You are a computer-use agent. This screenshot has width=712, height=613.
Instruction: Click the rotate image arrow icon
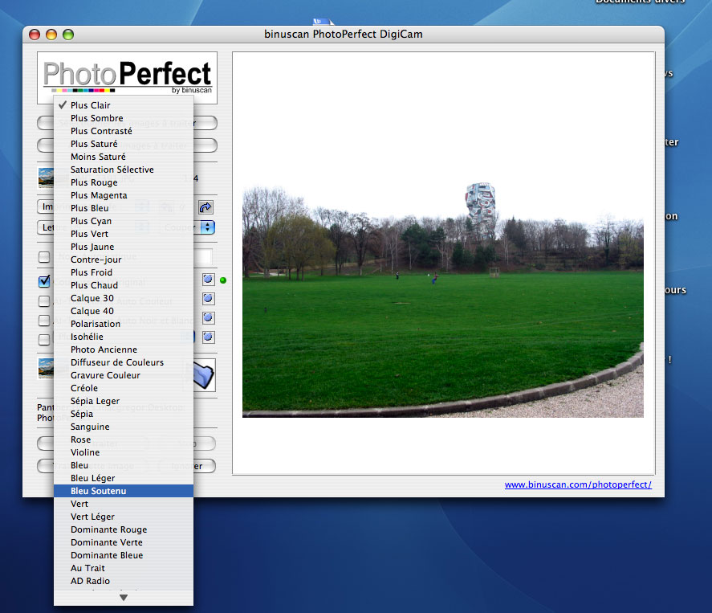pyautogui.click(x=205, y=207)
